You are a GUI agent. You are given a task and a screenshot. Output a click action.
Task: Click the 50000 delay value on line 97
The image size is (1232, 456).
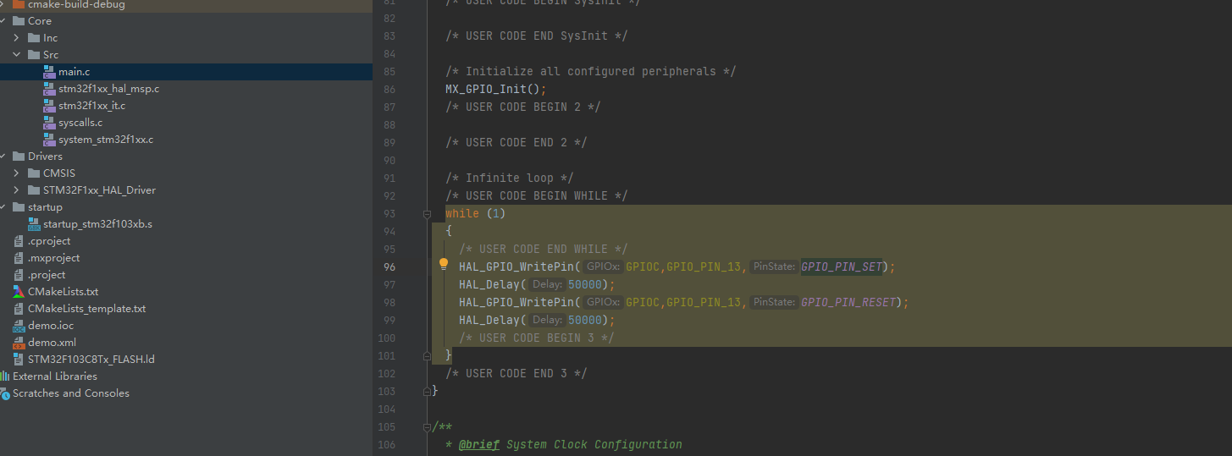tap(585, 284)
